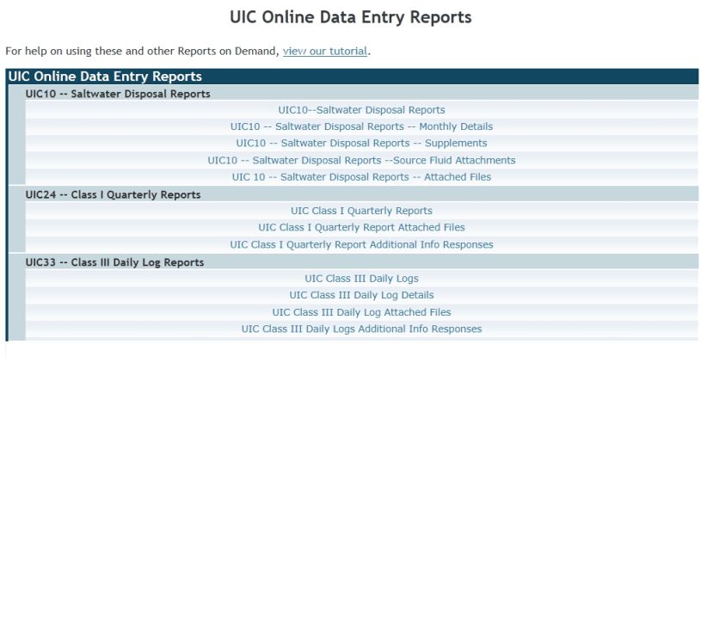
Task: Click the left gutter beside the UIC24 links
Action: pos(16,228)
